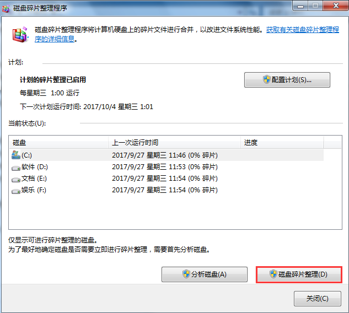
Task: Open the 获取有关磁盘碎片整理程序的详细信息 link
Action: coord(302,29)
